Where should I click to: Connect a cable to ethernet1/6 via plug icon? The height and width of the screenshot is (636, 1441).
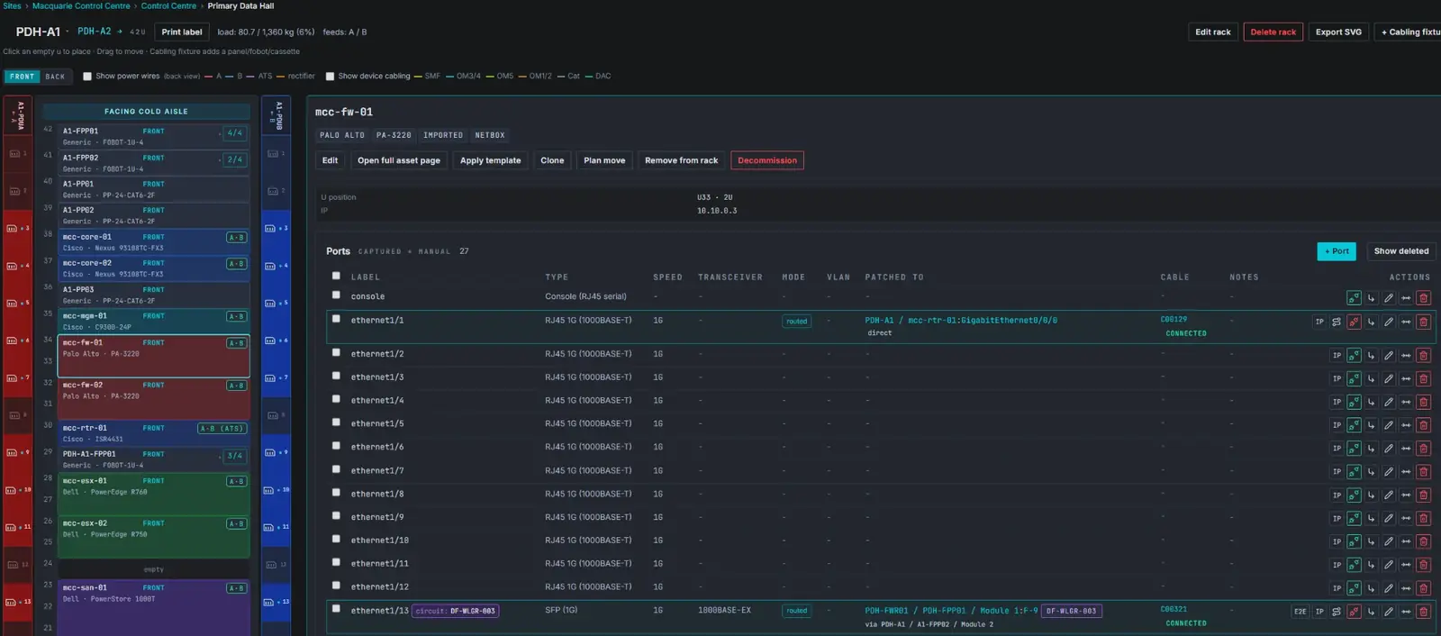click(x=1354, y=449)
